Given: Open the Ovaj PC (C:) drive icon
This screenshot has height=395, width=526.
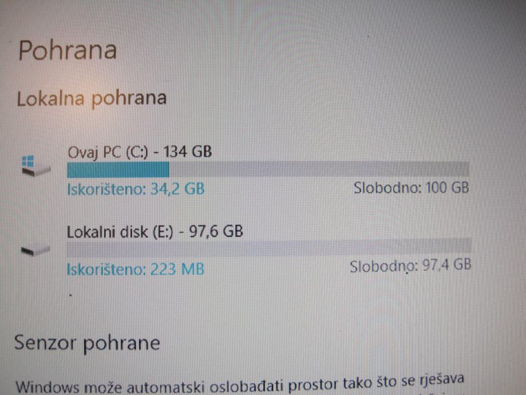Looking at the screenshot, I should click(36, 166).
